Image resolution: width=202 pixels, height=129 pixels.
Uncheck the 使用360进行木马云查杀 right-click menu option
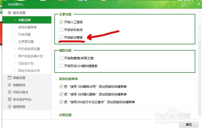[x=61, y=102]
